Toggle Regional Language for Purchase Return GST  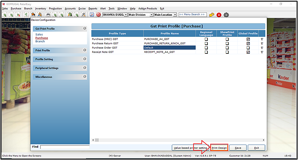tap(206, 43)
